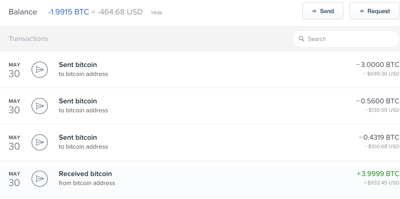400x199 pixels.
Task: Click the -464.68 USD balance value
Action: [x=120, y=12]
